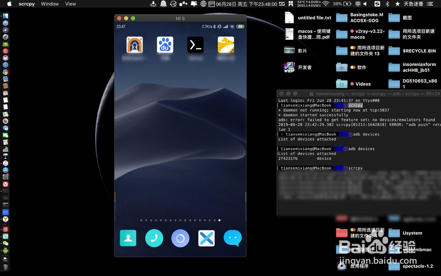Open the OpenVPN app on the phone
The width and height of the screenshot is (441, 276).
[x=135, y=45]
